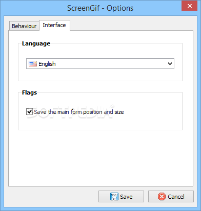
Task: Click blank area below the Flags group
Action: (x=101, y=157)
